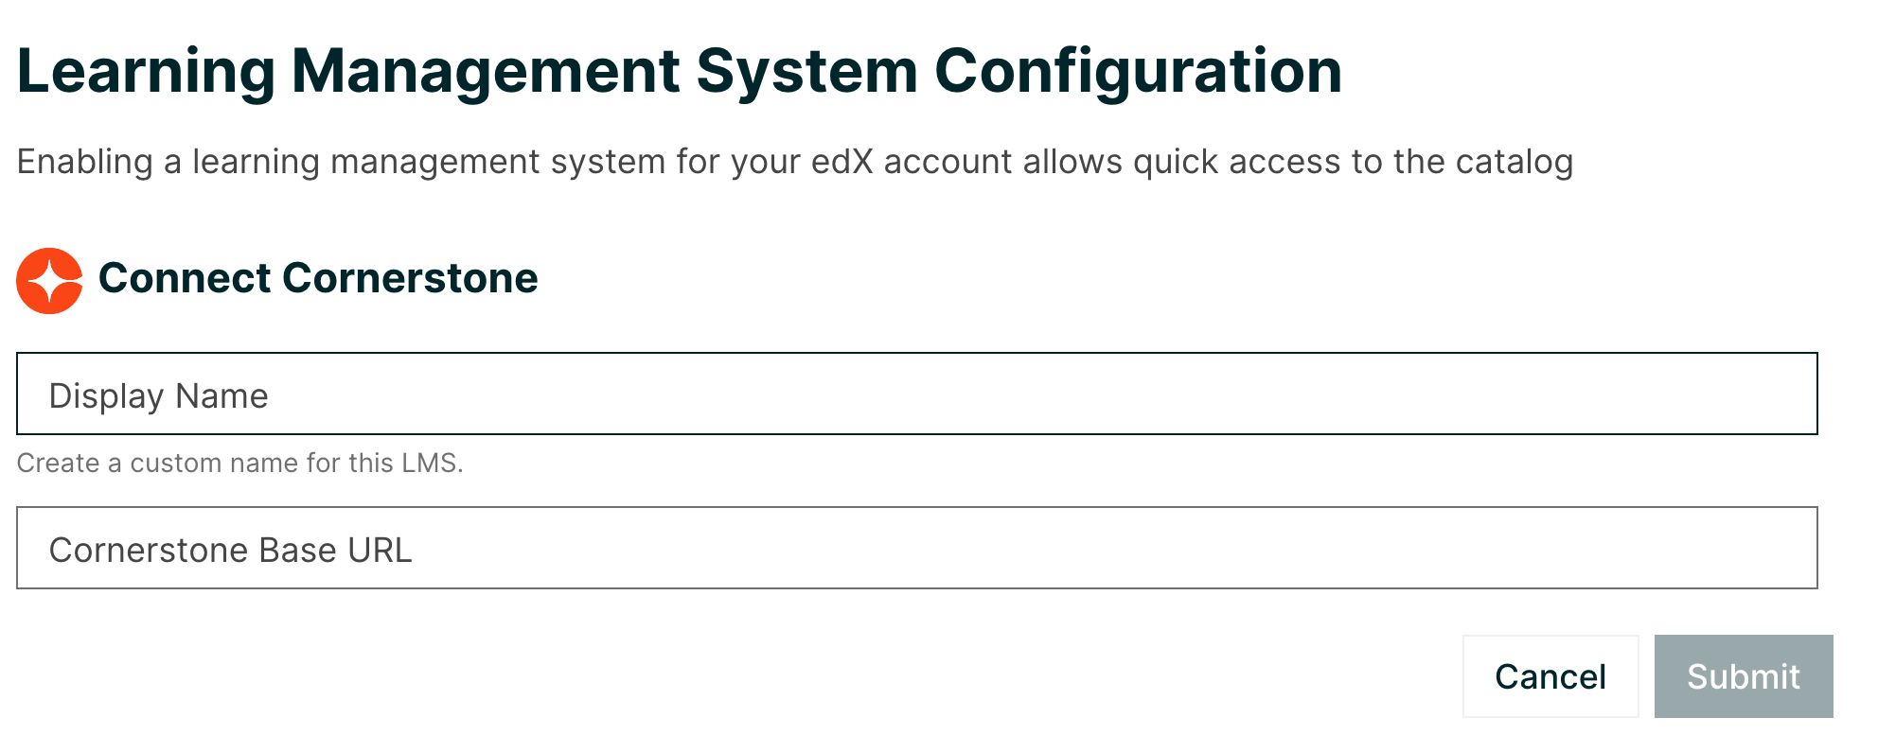1878x753 pixels.
Task: Click the helper text about creating a custom name
Action: click(240, 463)
